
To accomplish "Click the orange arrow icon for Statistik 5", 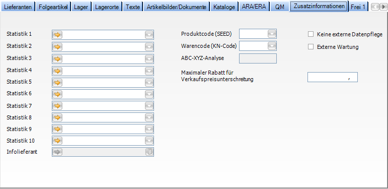I will pyautogui.click(x=57, y=83).
